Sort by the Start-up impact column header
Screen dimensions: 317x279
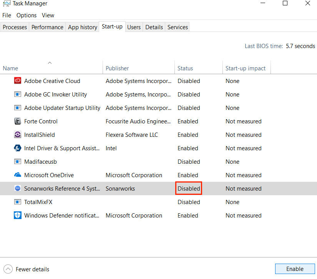pos(247,67)
